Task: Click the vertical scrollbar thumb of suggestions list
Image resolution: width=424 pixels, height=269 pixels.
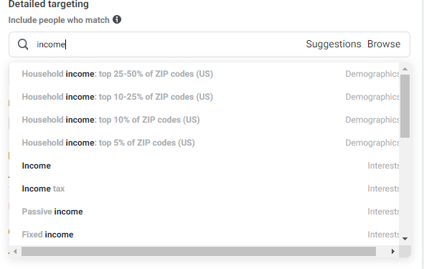Action: point(405,106)
